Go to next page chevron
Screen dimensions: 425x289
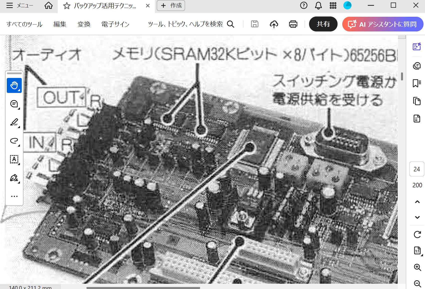pyautogui.click(x=417, y=217)
